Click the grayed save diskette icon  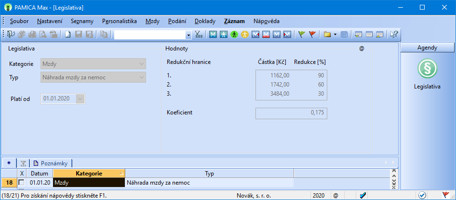pos(78,35)
